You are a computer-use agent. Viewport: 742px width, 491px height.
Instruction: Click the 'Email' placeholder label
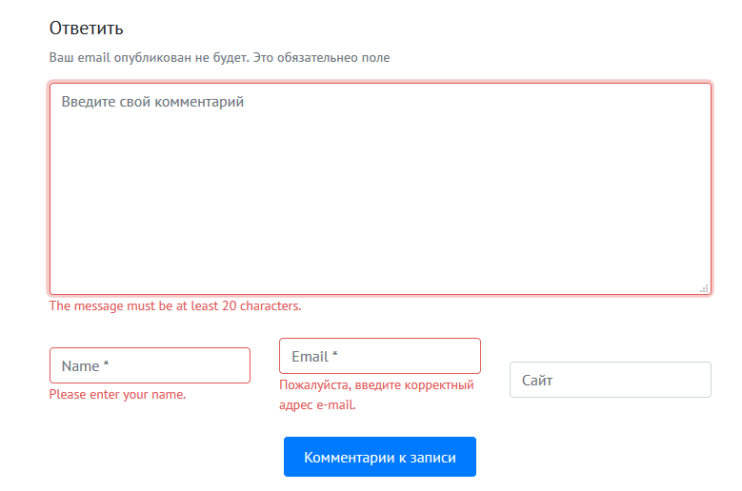pyautogui.click(x=310, y=357)
